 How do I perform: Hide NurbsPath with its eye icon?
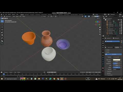click(120, 32)
